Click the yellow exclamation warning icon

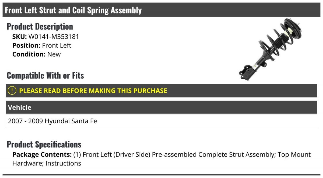(12, 91)
